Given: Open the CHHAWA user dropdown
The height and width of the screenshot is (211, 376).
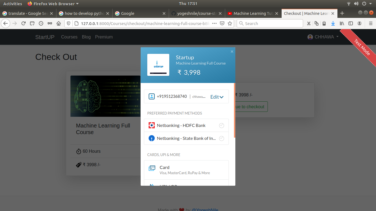Looking at the screenshot, I should [323, 37].
